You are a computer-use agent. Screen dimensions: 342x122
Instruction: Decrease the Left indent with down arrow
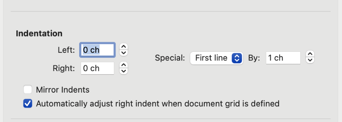pos(124,53)
